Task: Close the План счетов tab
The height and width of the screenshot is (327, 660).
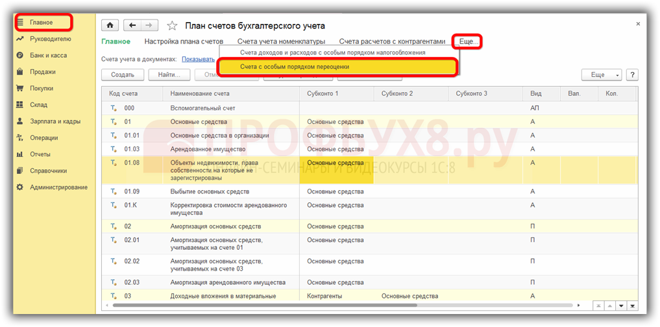Action: coord(638,24)
